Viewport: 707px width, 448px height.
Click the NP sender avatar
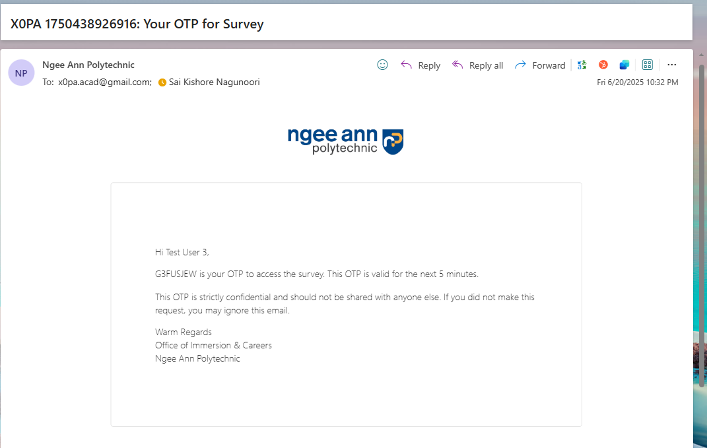(21, 72)
